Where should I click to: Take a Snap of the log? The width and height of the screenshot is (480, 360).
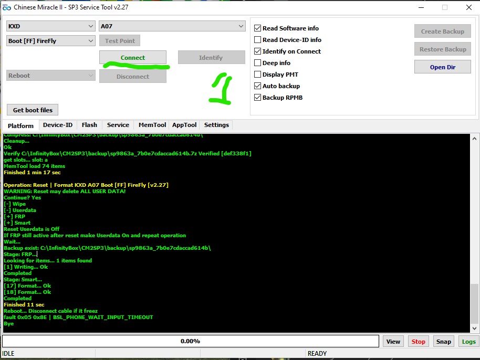443,341
